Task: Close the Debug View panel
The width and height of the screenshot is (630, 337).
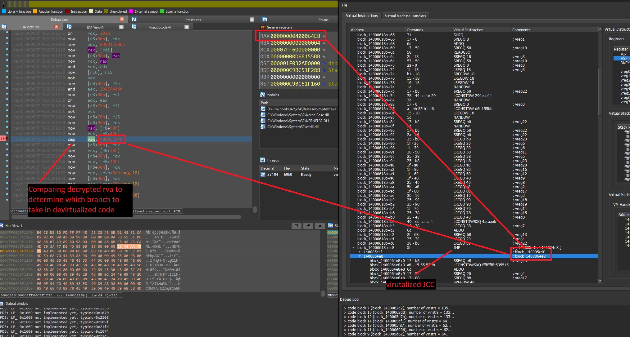Action: pos(122,19)
